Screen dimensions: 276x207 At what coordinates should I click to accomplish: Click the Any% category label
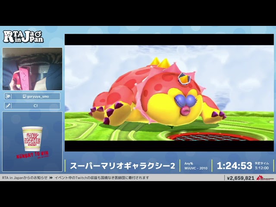point(188,163)
